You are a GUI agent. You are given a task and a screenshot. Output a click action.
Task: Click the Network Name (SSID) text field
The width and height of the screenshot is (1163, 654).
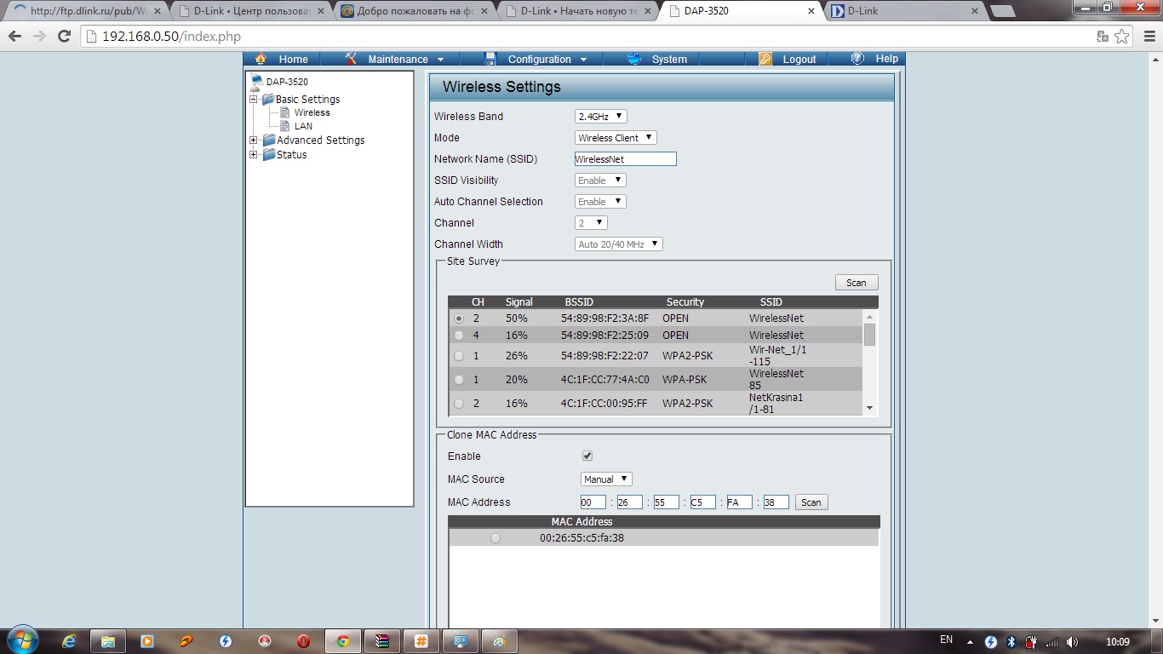pyautogui.click(x=625, y=159)
